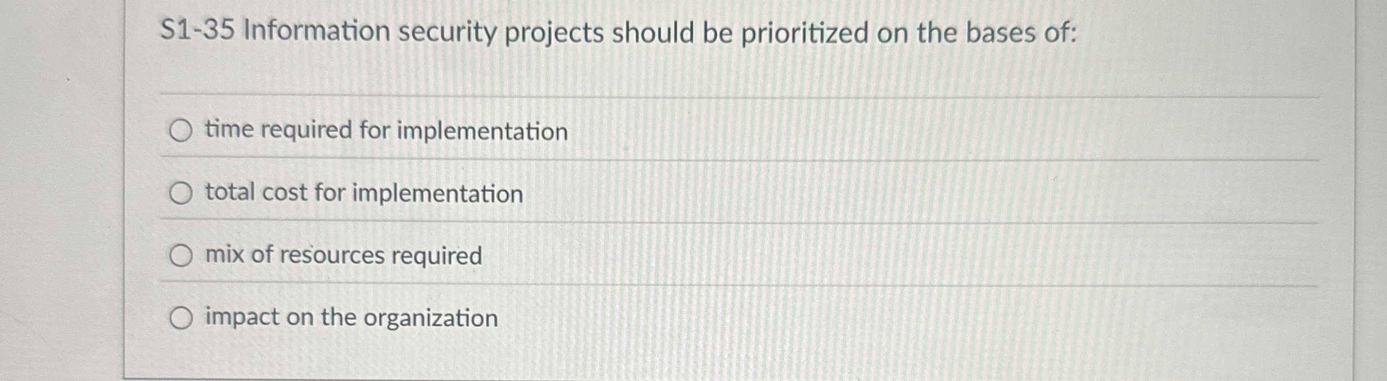Click the text 'mix of resources required'
The image size is (1387, 381).
pos(342,256)
